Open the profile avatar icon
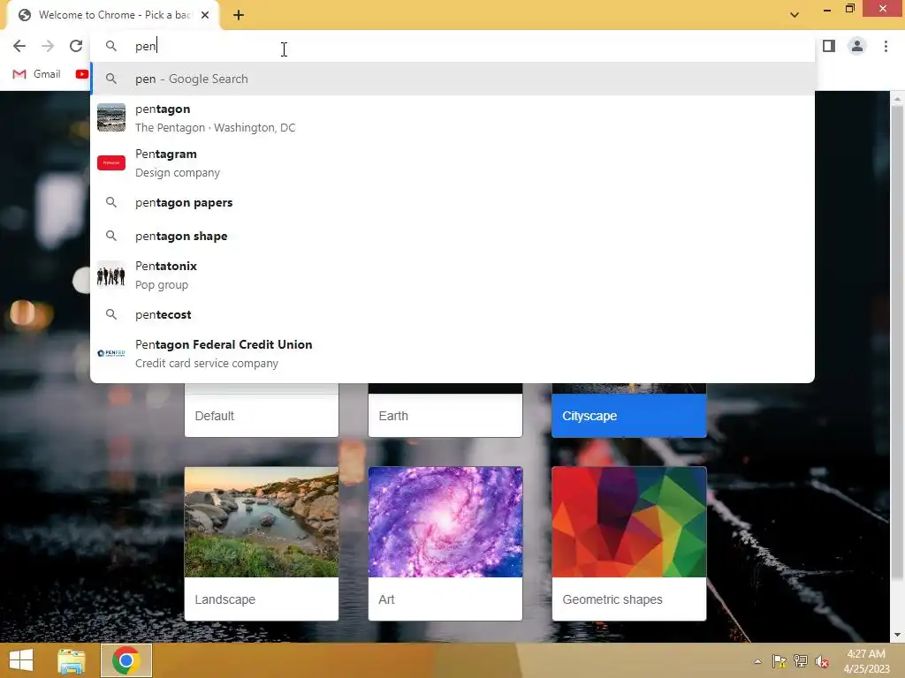 tap(857, 46)
